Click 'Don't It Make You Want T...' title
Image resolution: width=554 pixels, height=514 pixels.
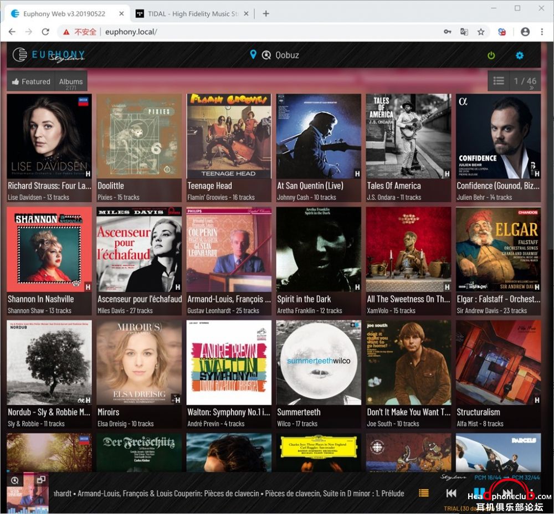click(x=409, y=412)
